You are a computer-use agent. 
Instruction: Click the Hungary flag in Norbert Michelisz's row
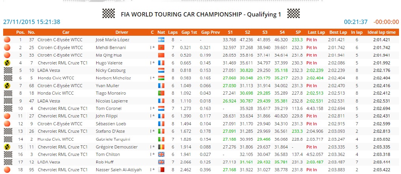[x=160, y=78]
